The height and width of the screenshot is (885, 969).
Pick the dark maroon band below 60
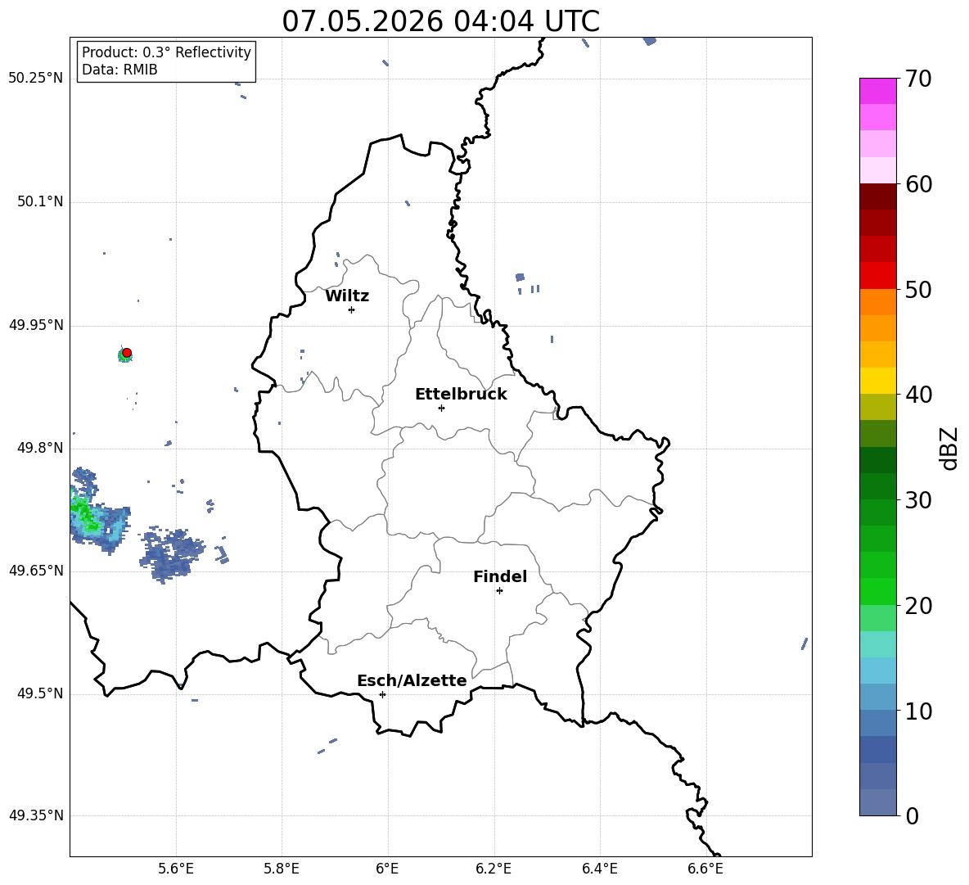877,196
